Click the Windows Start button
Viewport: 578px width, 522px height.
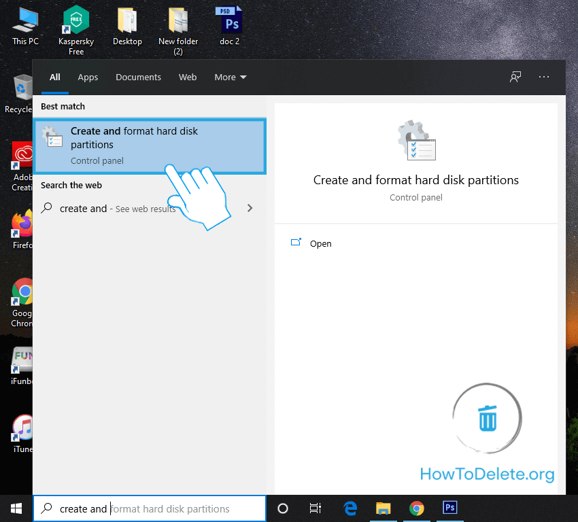(16, 508)
